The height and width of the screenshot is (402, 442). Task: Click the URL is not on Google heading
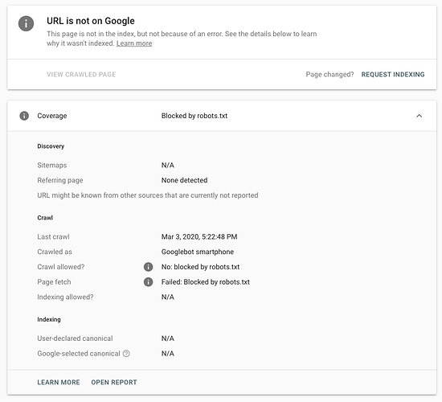pyautogui.click(x=91, y=21)
